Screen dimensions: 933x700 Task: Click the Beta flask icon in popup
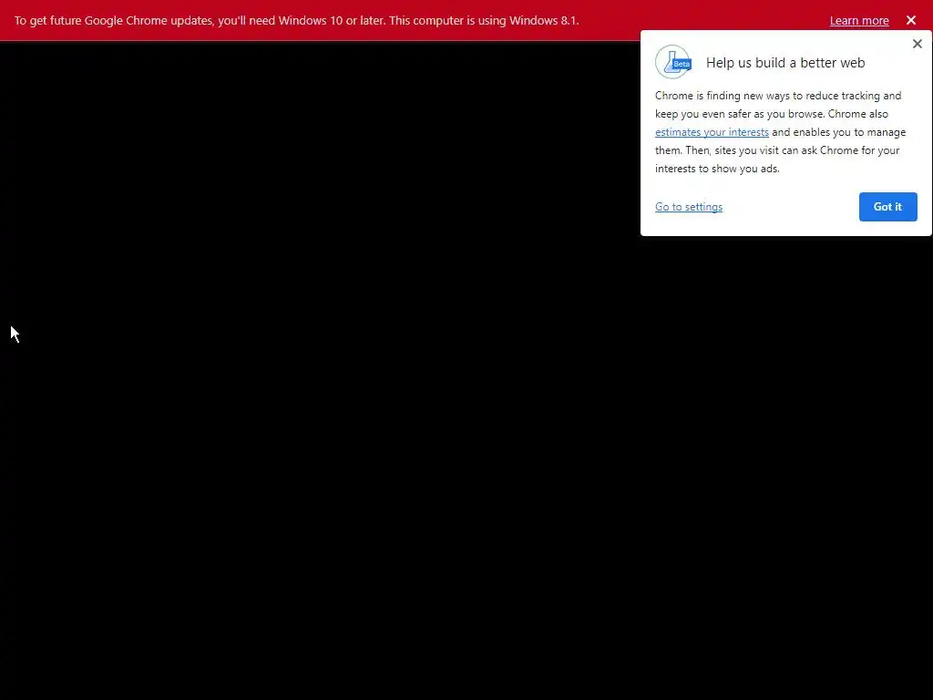coord(673,62)
